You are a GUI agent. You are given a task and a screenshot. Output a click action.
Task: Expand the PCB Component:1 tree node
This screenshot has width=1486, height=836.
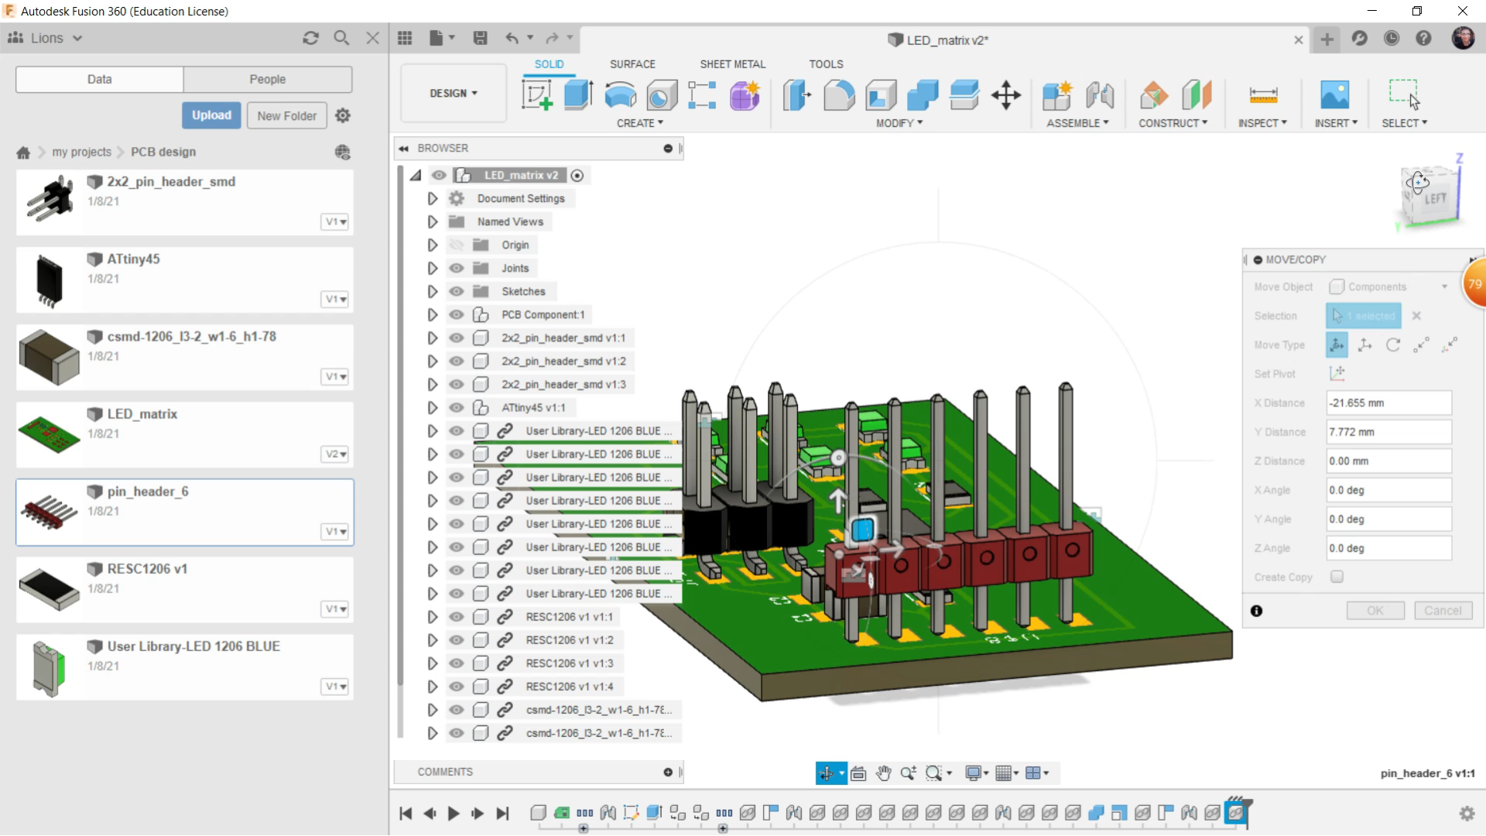coord(432,314)
